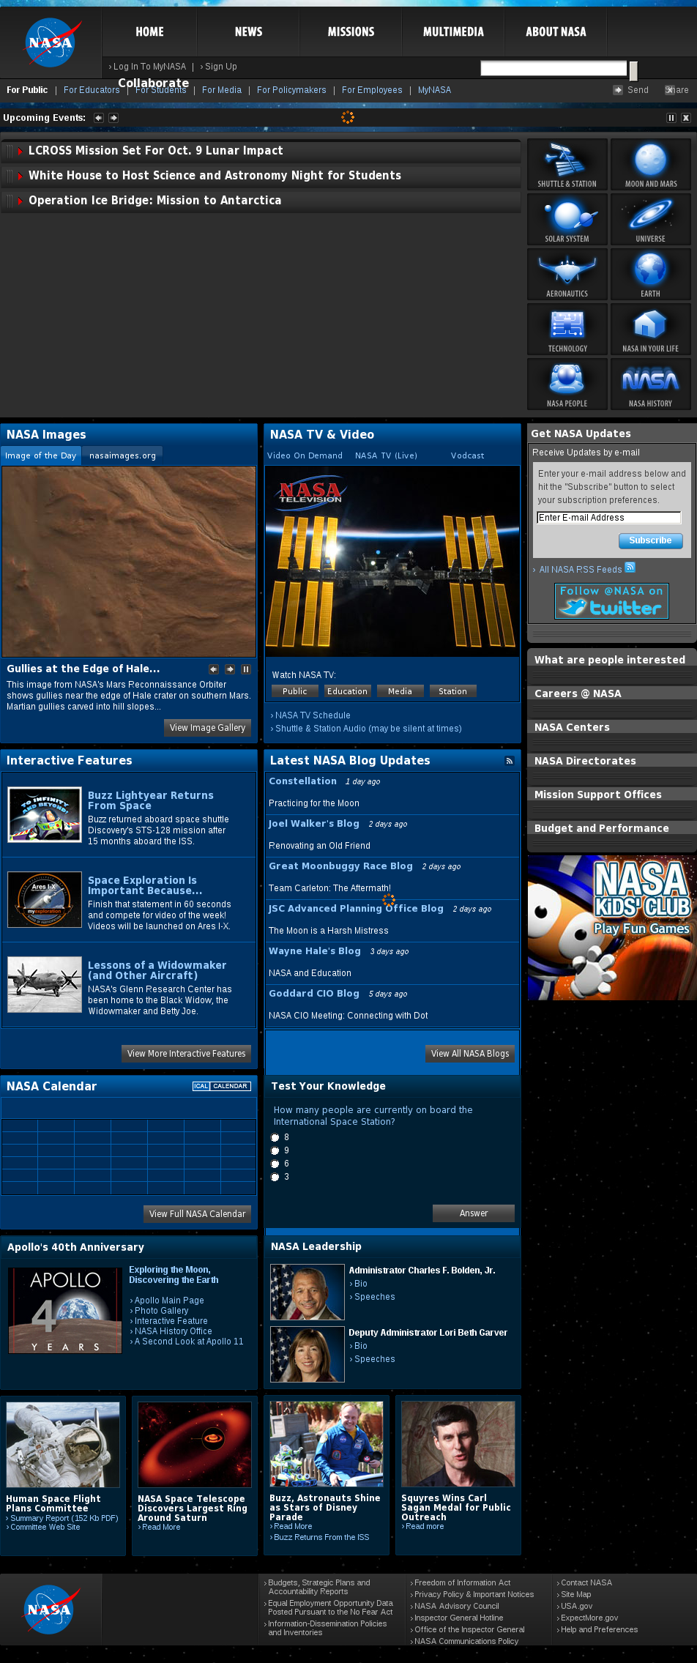
Task: Click the search submit button
Action: (x=634, y=71)
